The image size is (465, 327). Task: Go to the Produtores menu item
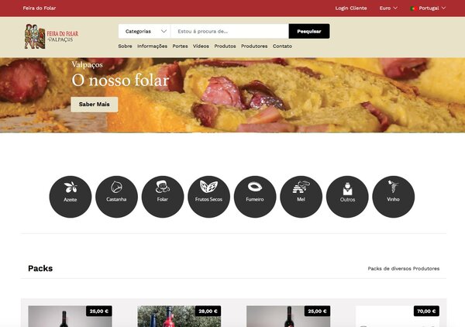[254, 46]
